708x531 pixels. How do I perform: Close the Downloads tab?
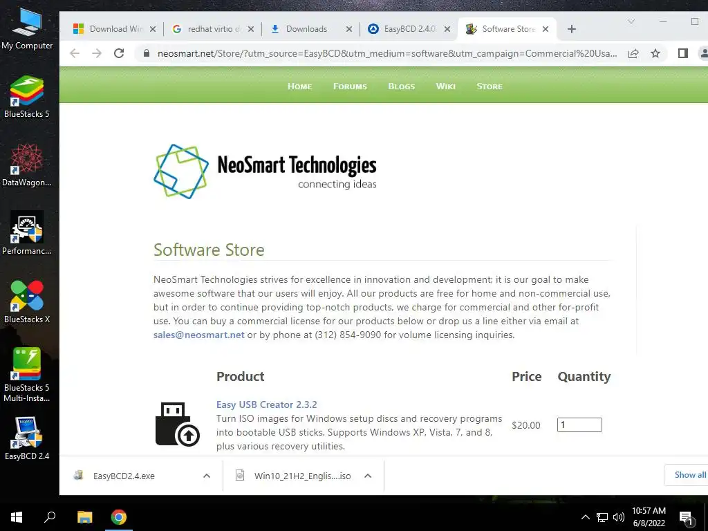click(349, 29)
